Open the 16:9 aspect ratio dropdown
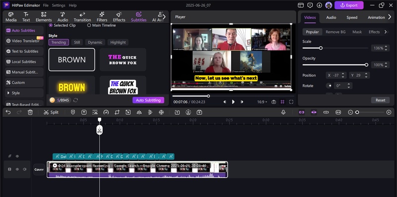 262,102
